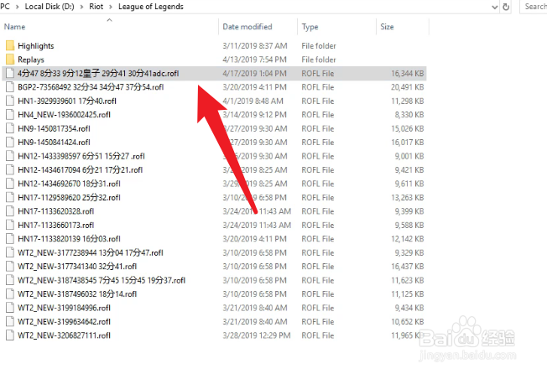Click file icon of HN17-1133620328.rofl

[10, 211]
